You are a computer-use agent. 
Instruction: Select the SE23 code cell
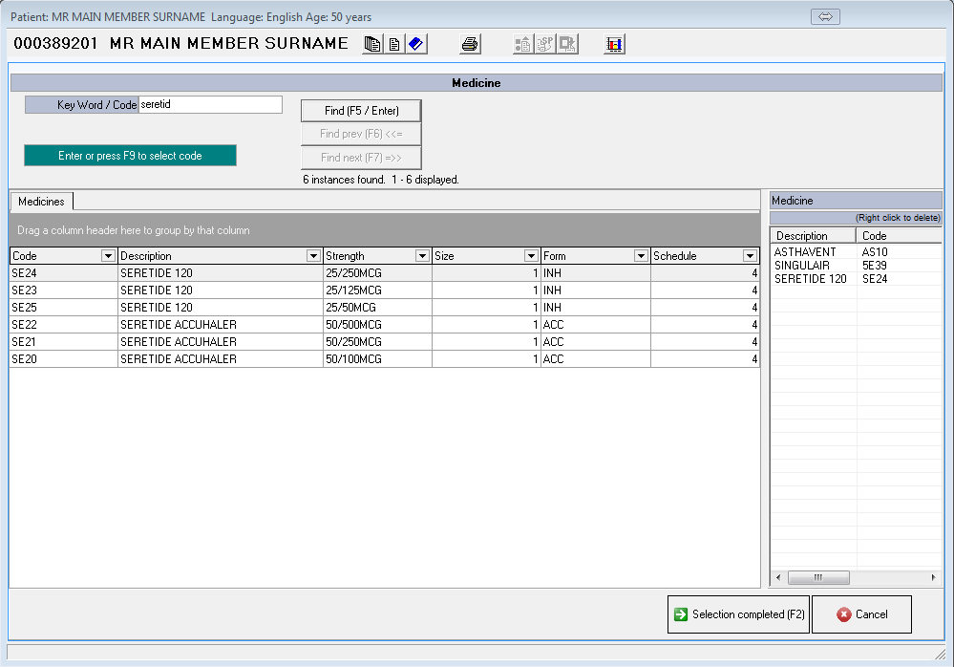point(63,290)
